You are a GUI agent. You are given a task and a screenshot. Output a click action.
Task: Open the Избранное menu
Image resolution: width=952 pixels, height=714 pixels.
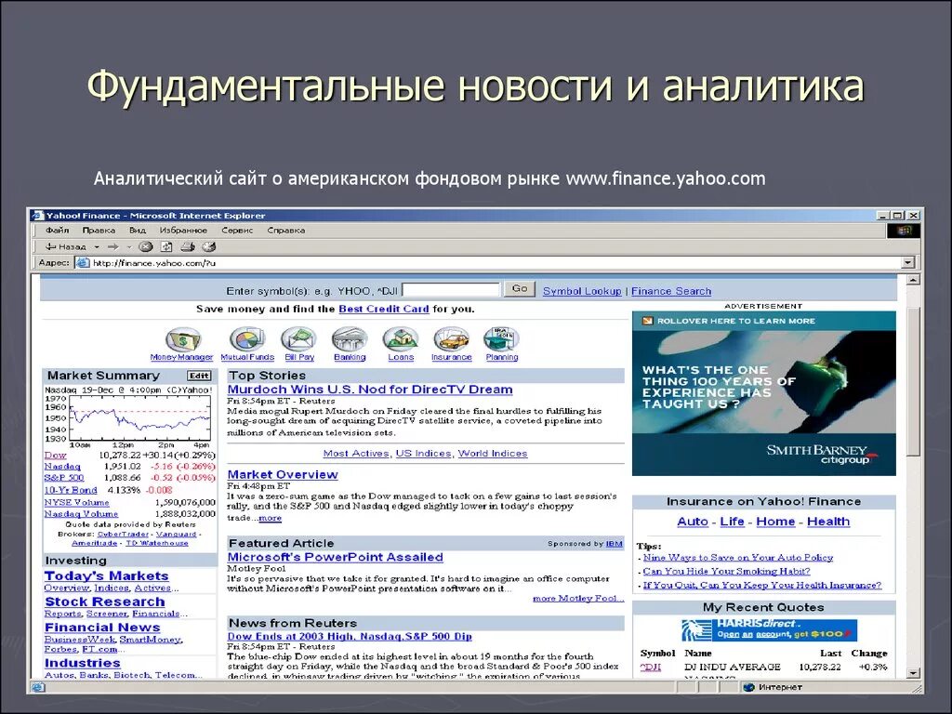click(x=183, y=231)
